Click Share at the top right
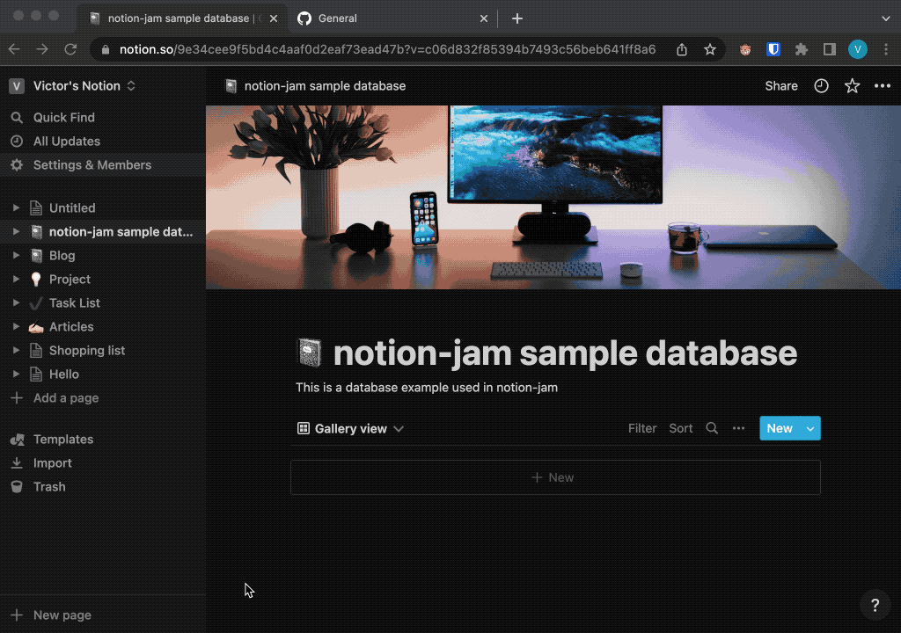This screenshot has width=901, height=633. 780,85
